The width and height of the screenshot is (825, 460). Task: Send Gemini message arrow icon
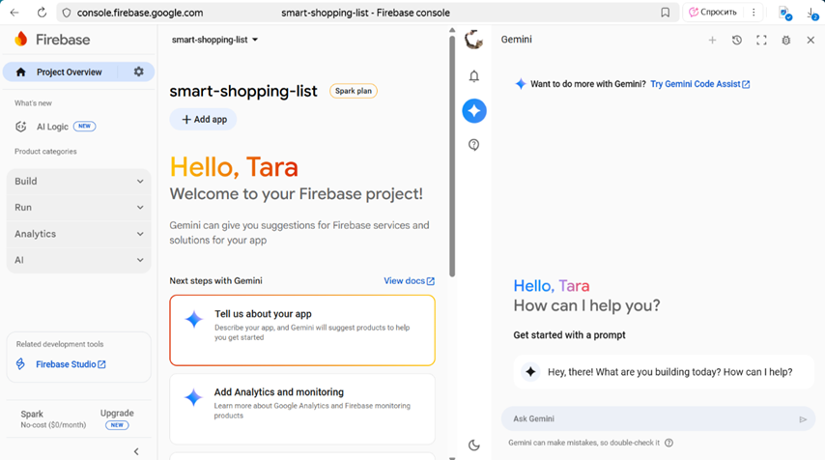803,419
